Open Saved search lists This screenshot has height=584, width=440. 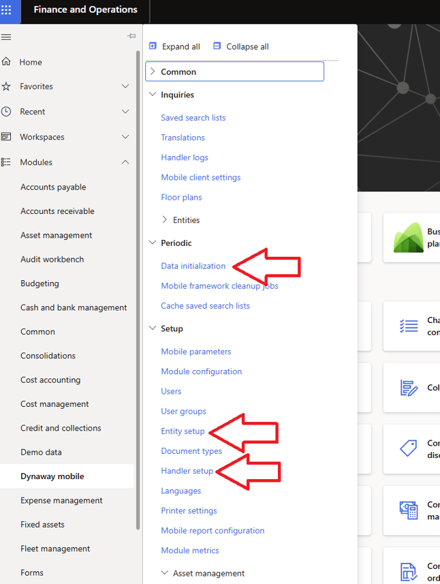pyautogui.click(x=193, y=118)
